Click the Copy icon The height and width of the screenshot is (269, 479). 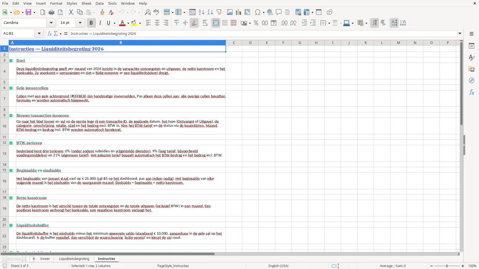[79, 12]
